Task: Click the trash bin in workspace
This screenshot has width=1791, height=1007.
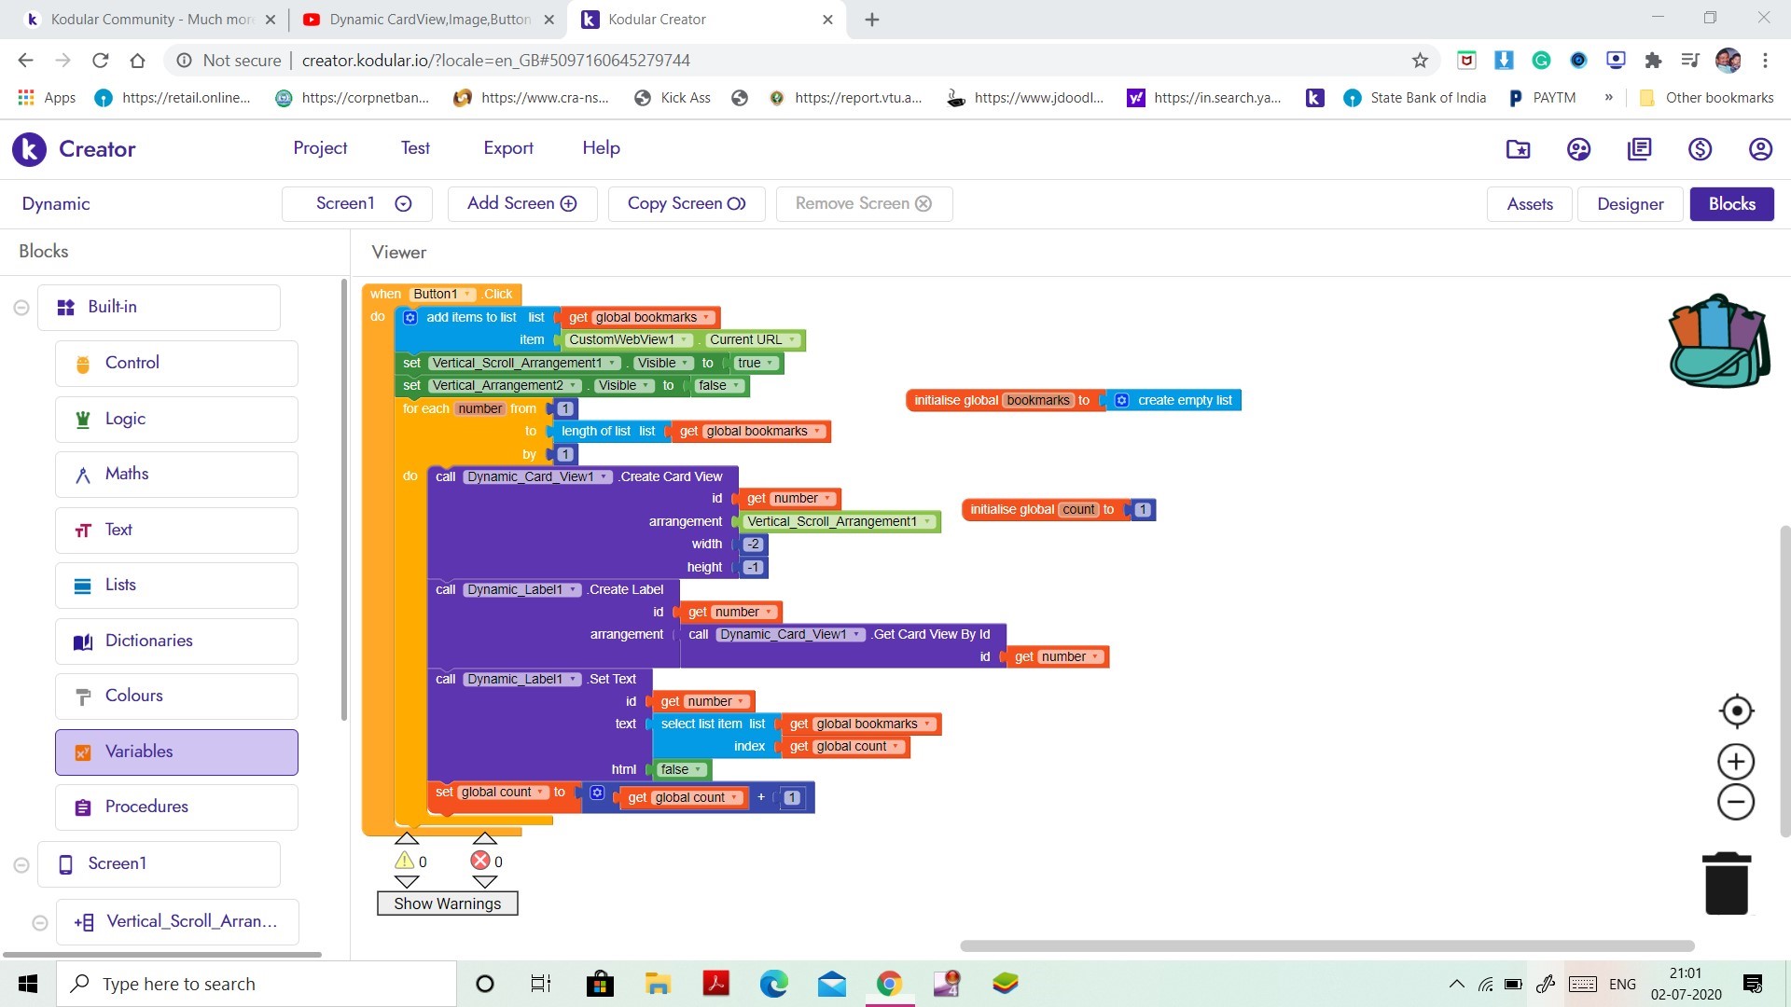Action: (x=1727, y=883)
